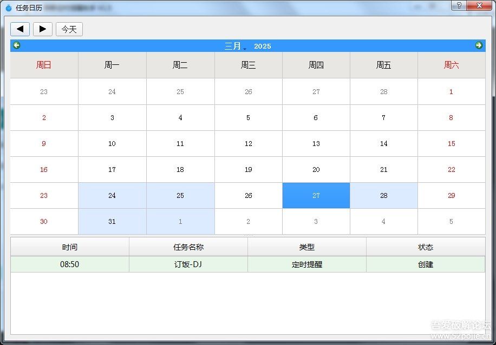Select Sunday March 16
Image resolution: width=496 pixels, height=345 pixels.
[44, 170]
